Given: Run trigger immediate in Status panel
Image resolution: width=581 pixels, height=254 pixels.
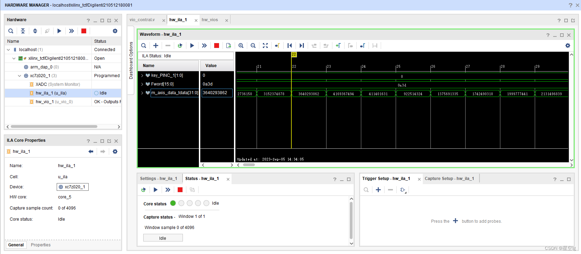Looking at the screenshot, I should [168, 190].
